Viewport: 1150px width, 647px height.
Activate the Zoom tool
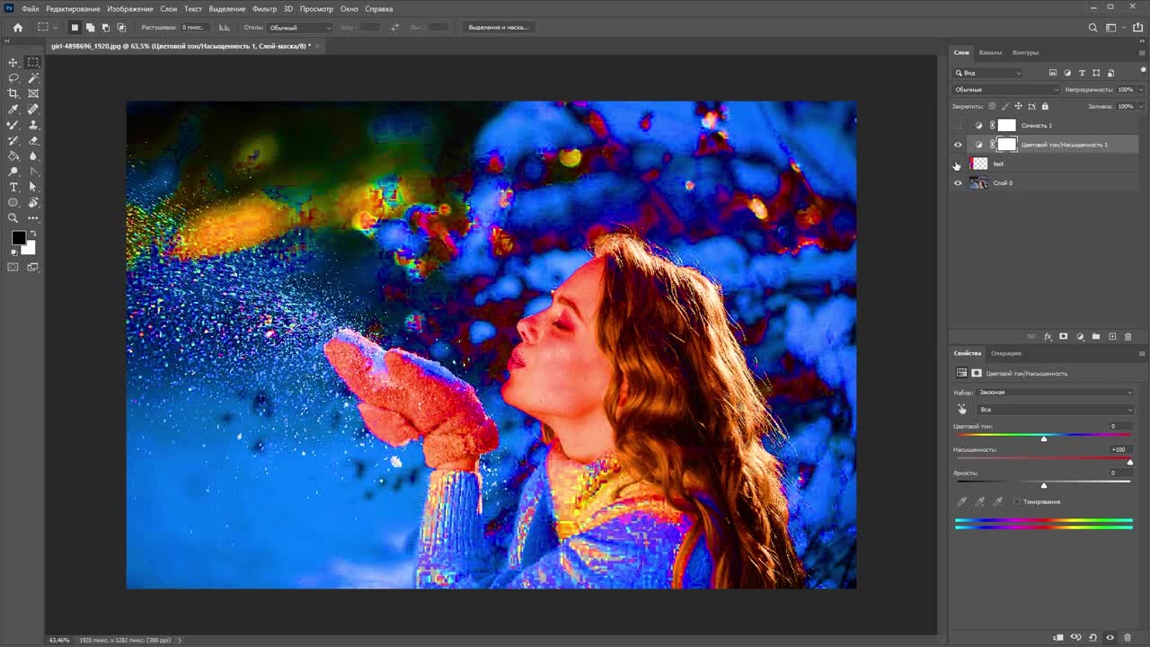click(13, 218)
